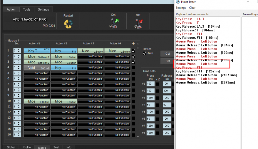
Task: Open Settings menu in Event Tester
Action: point(181,8)
